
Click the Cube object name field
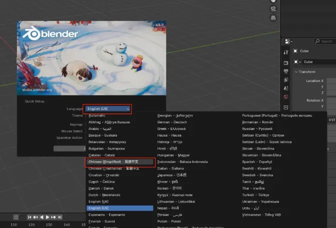click(319, 62)
